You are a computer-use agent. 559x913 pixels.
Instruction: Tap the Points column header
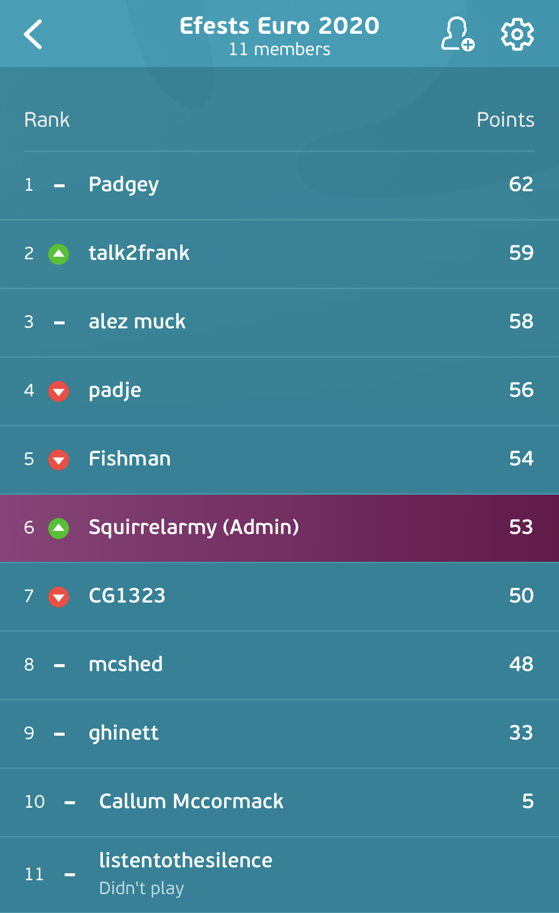(x=505, y=120)
